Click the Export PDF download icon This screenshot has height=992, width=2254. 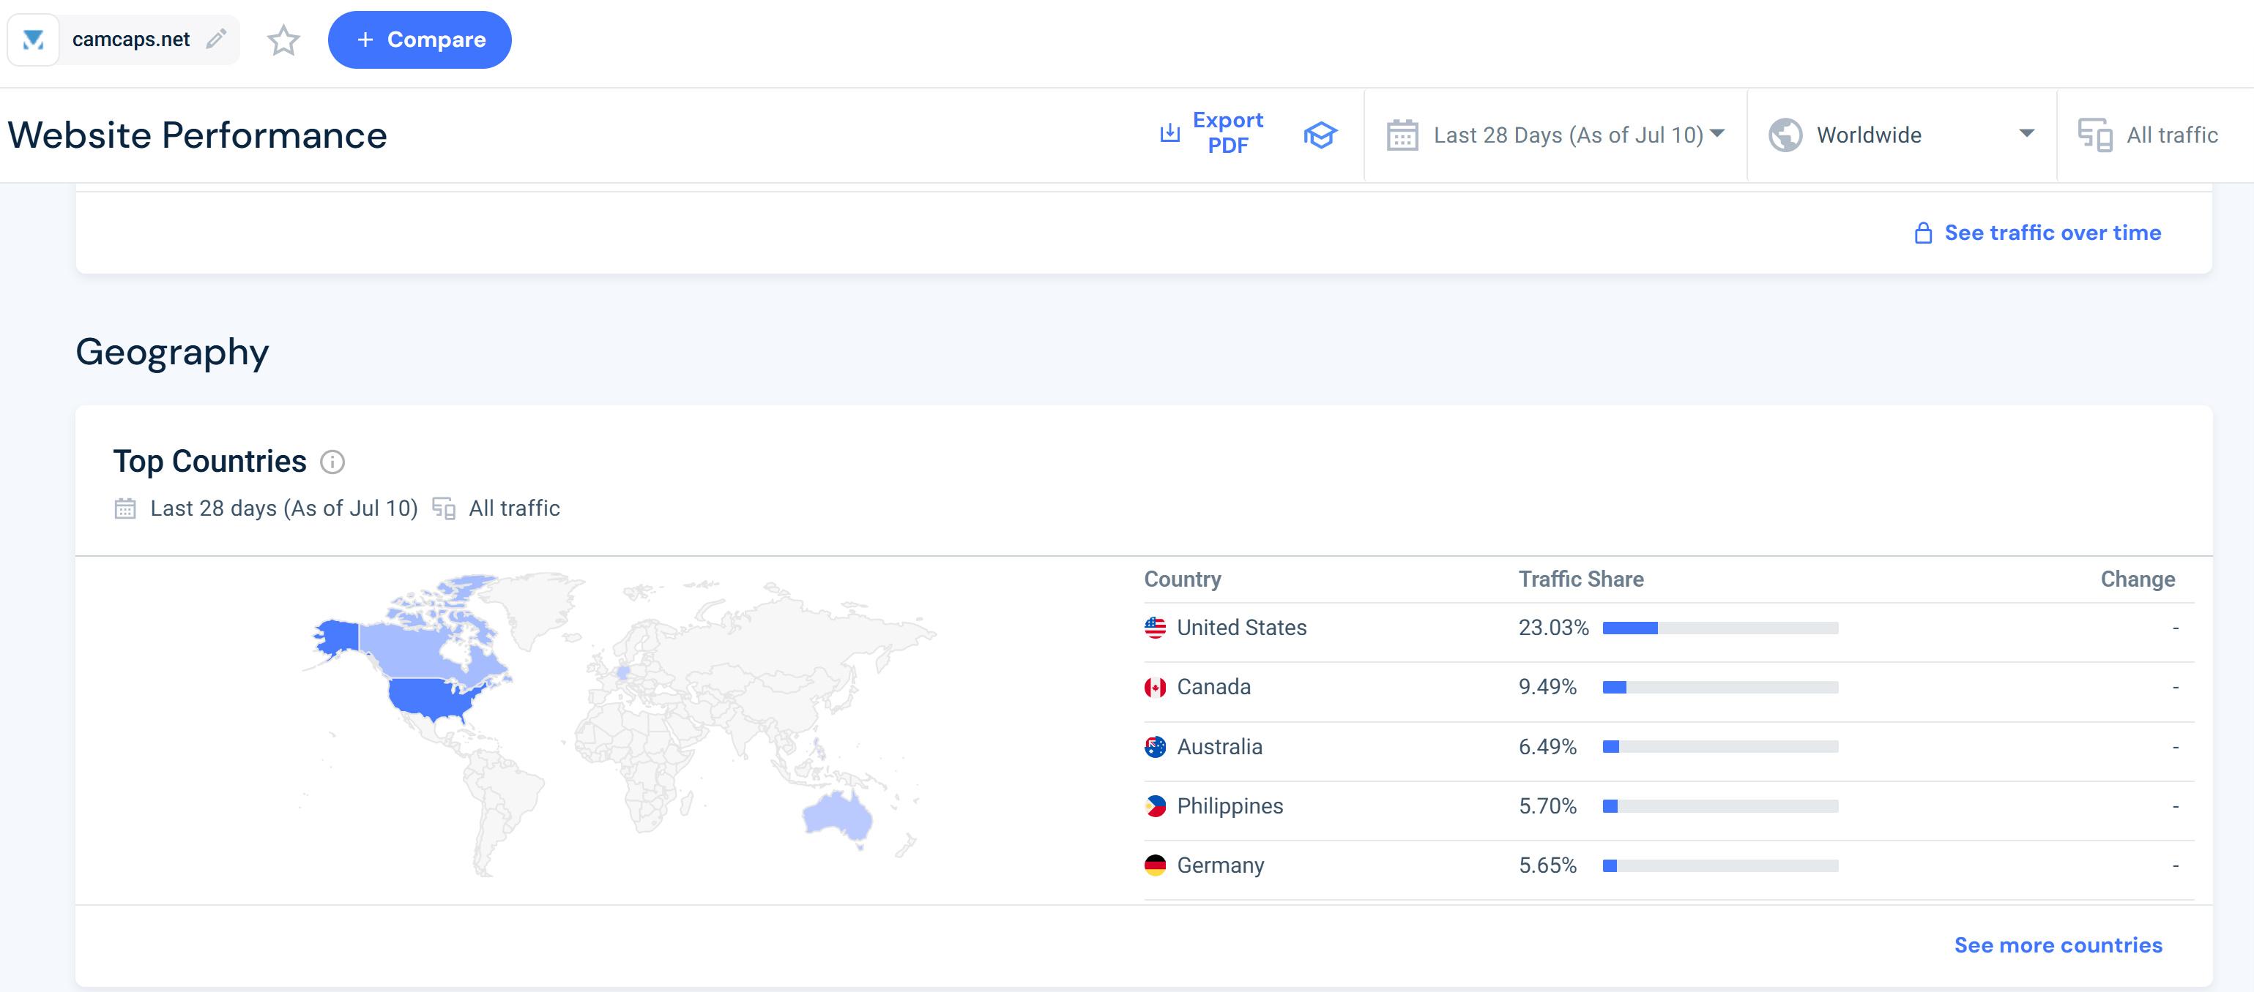pyautogui.click(x=1169, y=133)
